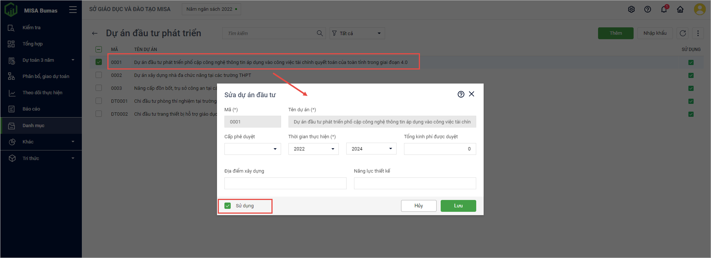Uncheck the Sử dụng checkbox in dialog
This screenshot has width=711, height=258.
tap(228, 206)
